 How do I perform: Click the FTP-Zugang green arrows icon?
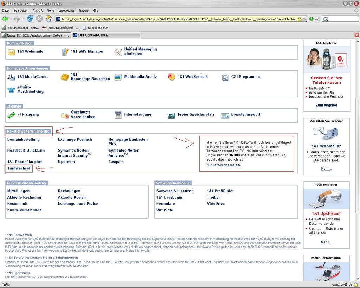pyautogui.click(x=11, y=115)
